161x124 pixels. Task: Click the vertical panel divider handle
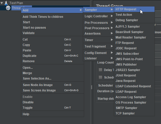click(92, 87)
